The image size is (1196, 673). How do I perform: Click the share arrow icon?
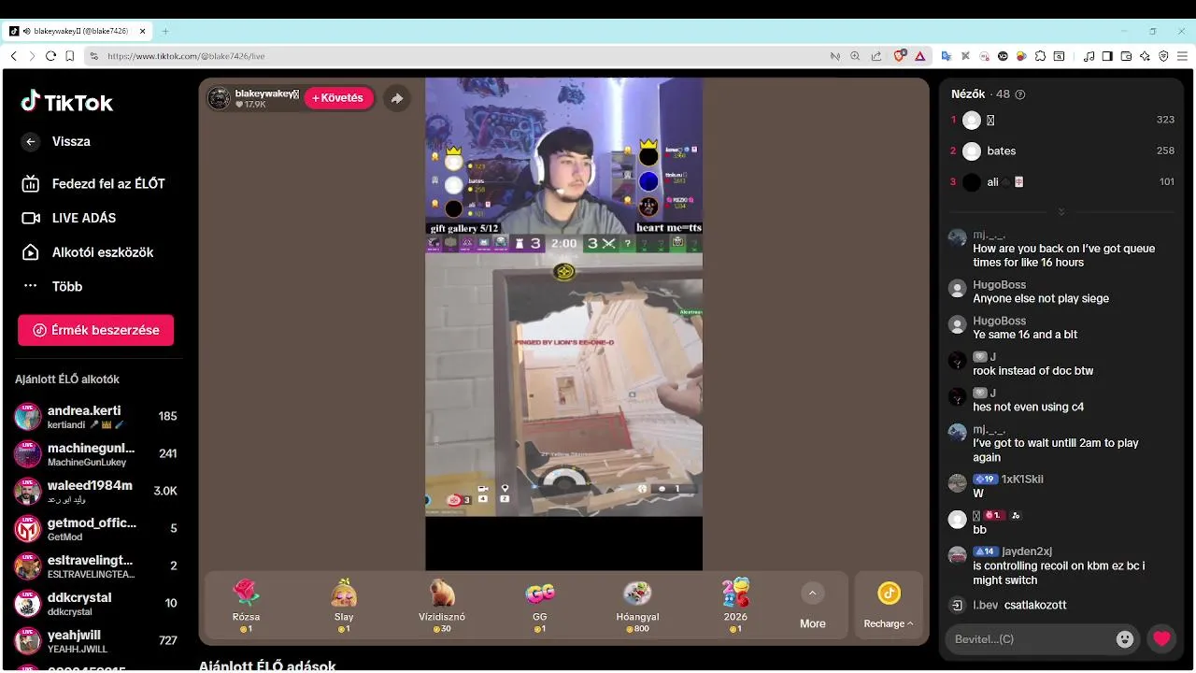pyautogui.click(x=397, y=98)
